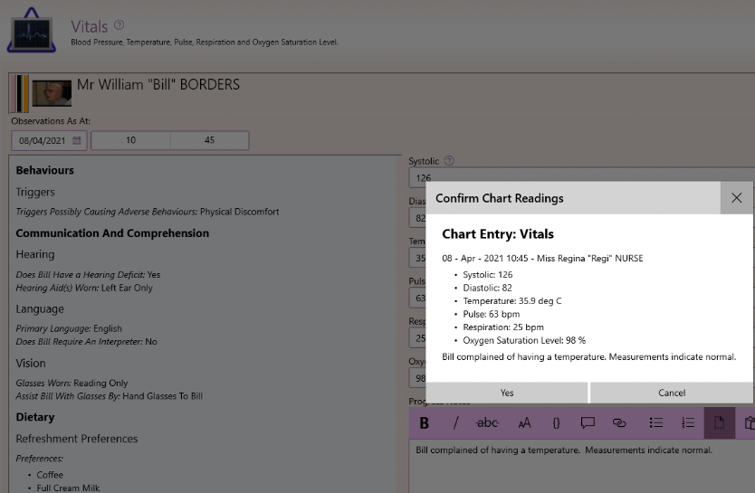Click the Full Cream Milk preference bullet
Viewport: 755px width, 493px height.
(x=68, y=488)
